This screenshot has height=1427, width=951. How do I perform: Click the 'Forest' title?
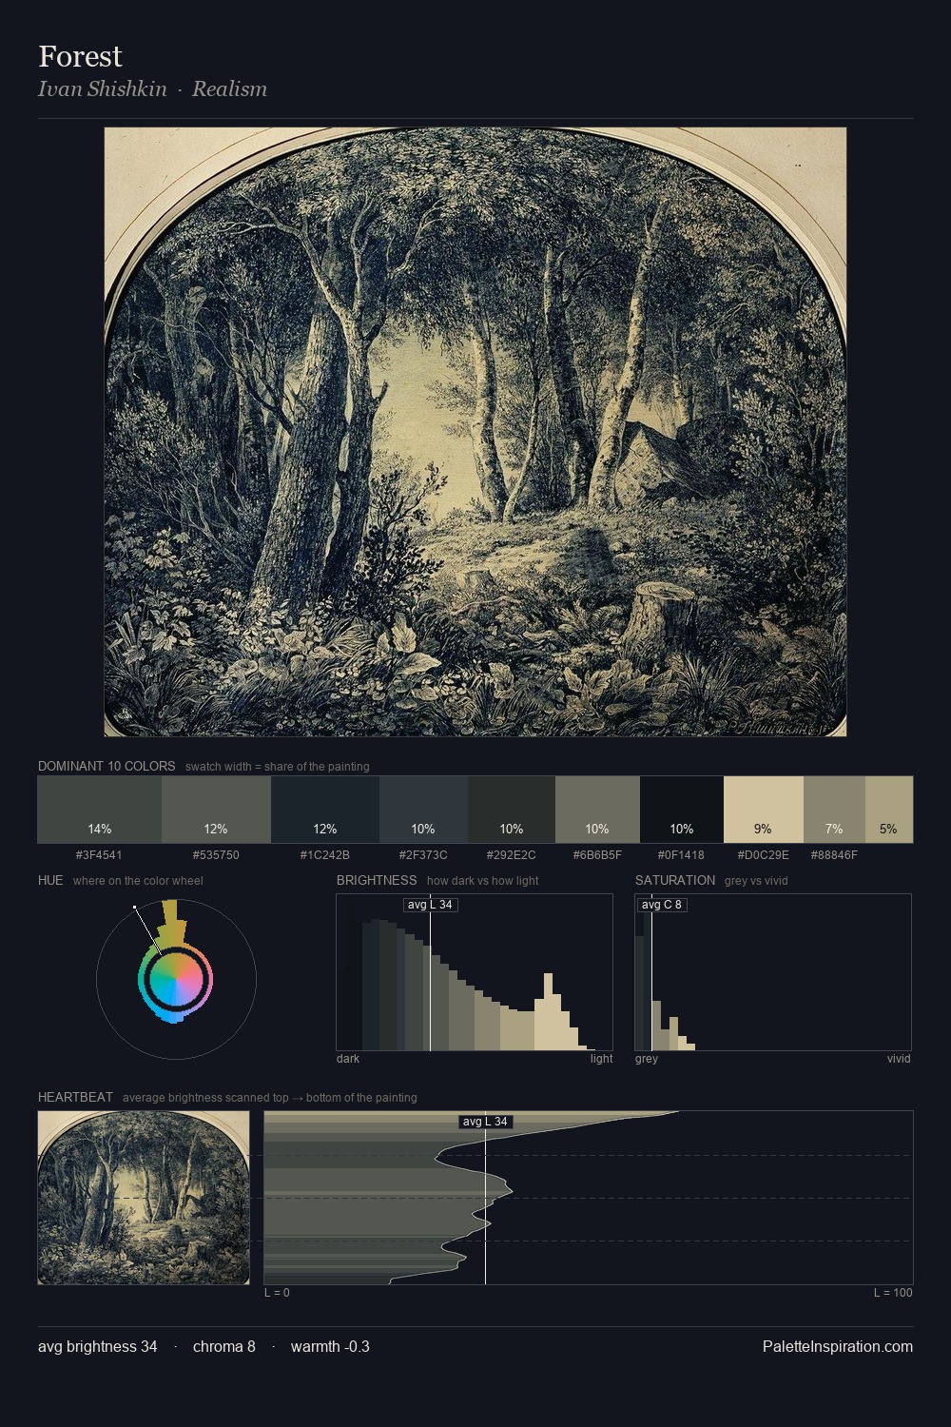80,56
